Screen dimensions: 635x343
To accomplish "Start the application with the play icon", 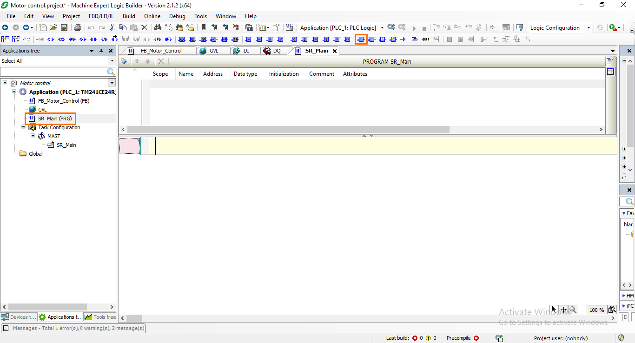I will (x=414, y=27).
